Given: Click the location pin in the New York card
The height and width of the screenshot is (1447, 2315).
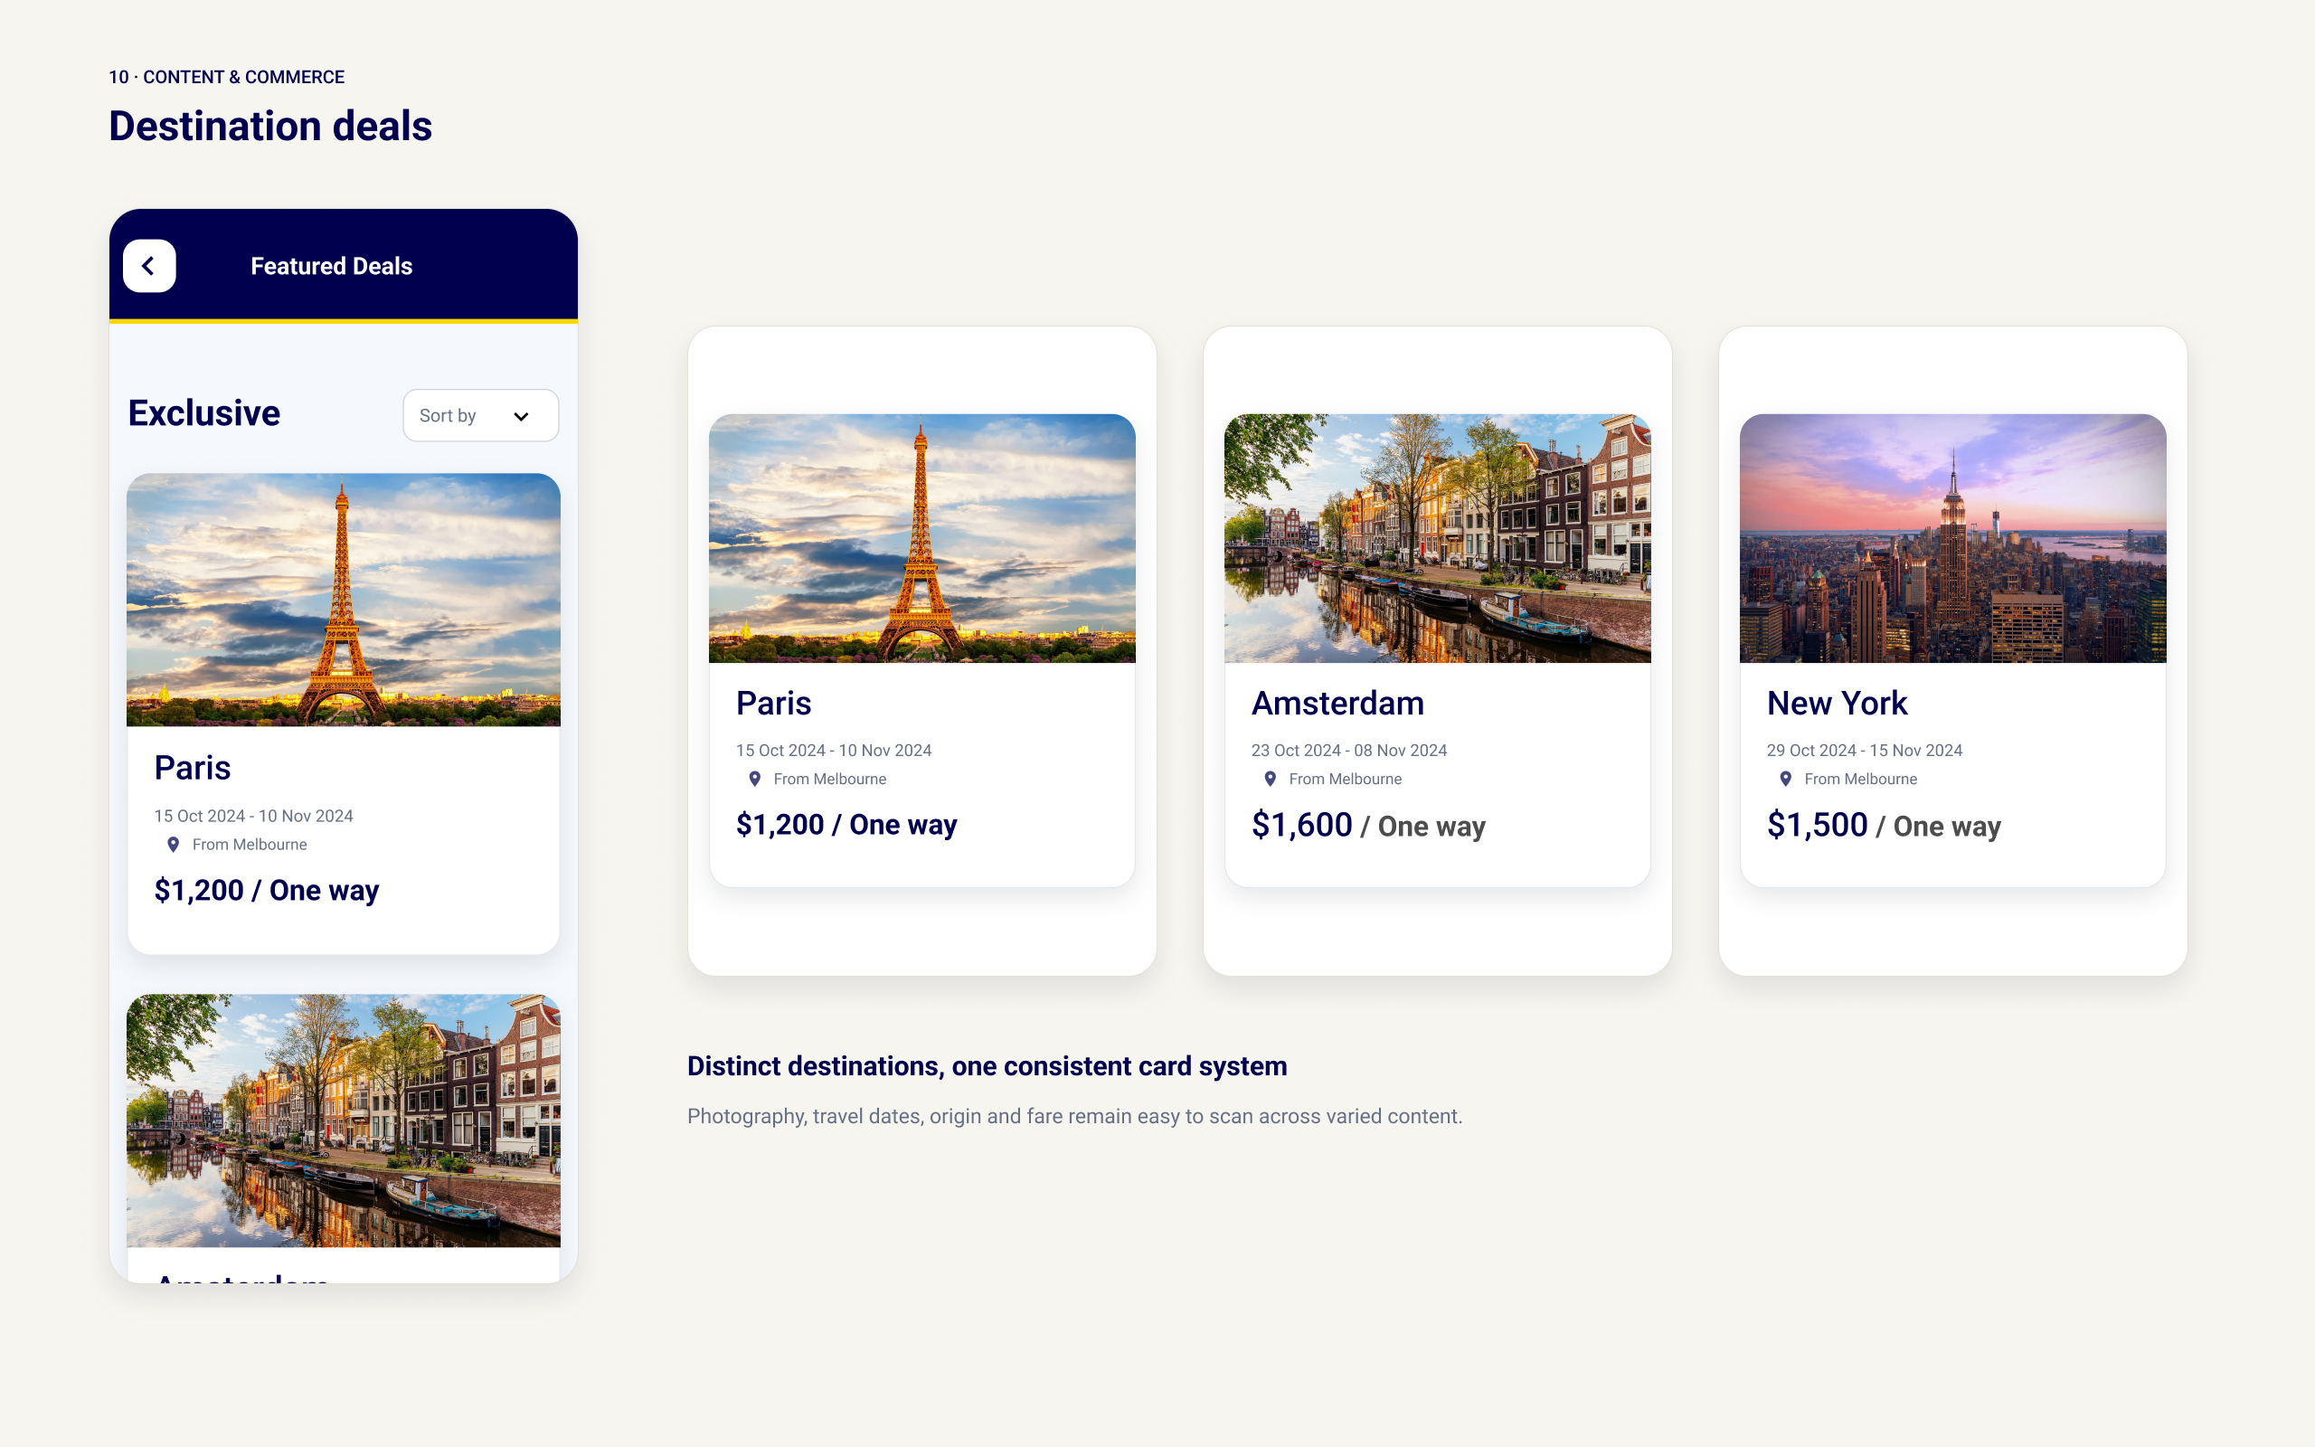Looking at the screenshot, I should (1786, 779).
